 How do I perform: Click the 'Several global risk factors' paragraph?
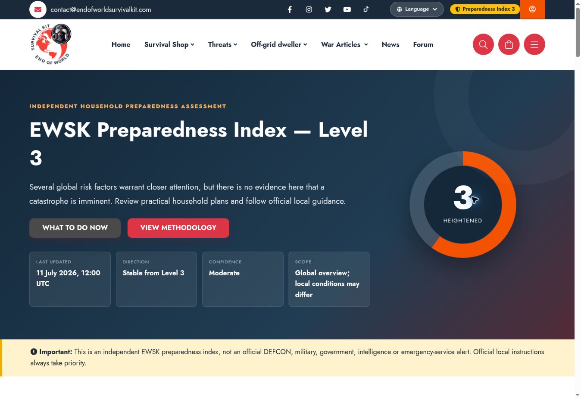point(187,194)
